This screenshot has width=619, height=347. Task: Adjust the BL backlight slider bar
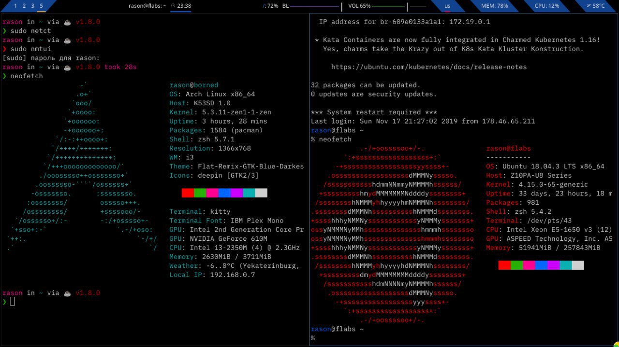[x=316, y=6]
